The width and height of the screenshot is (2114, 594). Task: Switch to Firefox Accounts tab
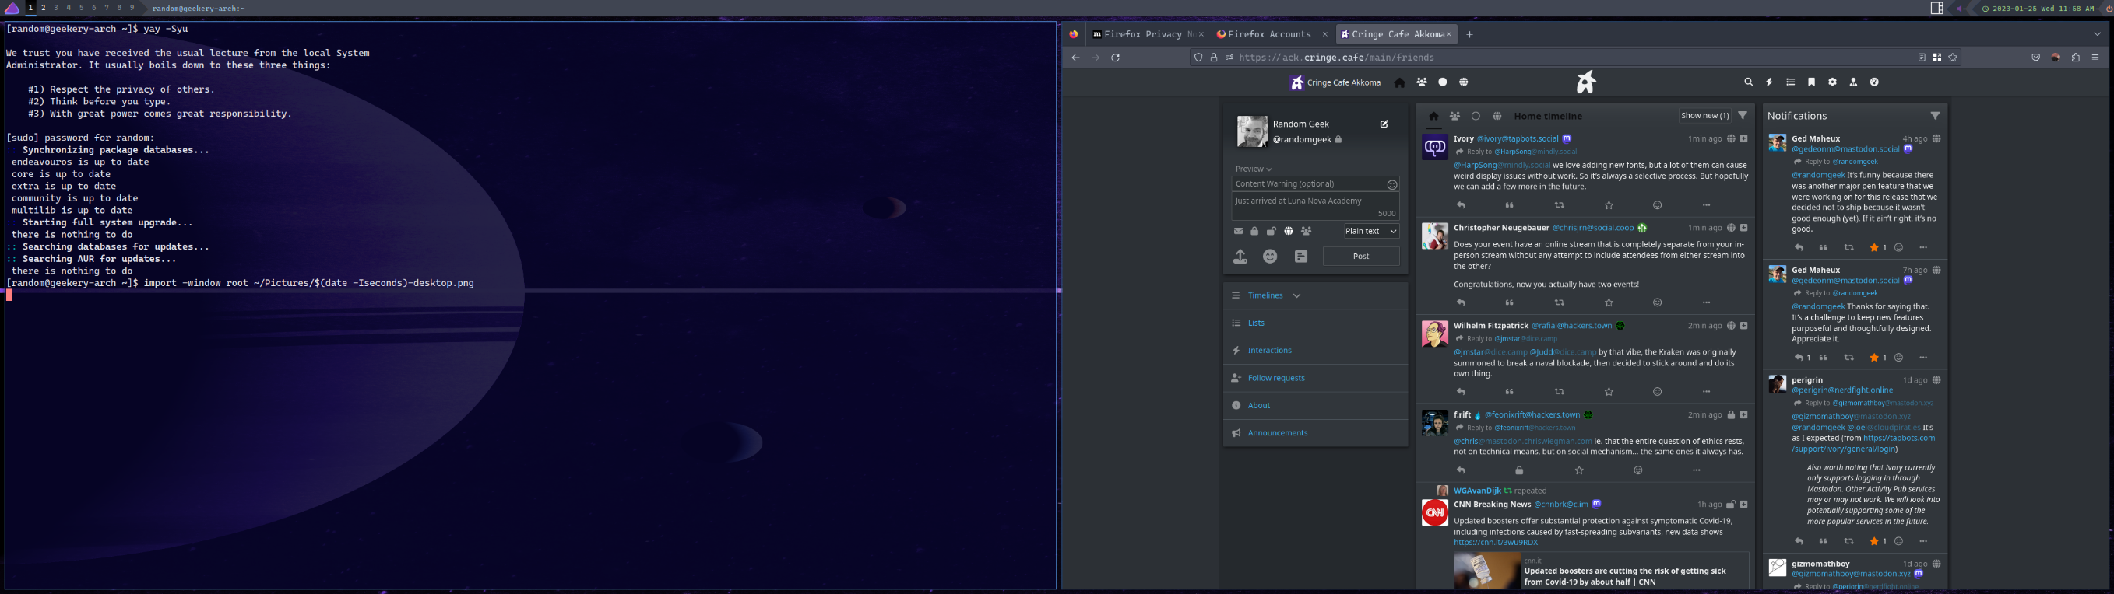(1271, 34)
